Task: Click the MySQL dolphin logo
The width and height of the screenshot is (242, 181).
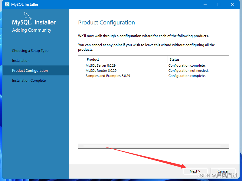Action: [x=28, y=16]
